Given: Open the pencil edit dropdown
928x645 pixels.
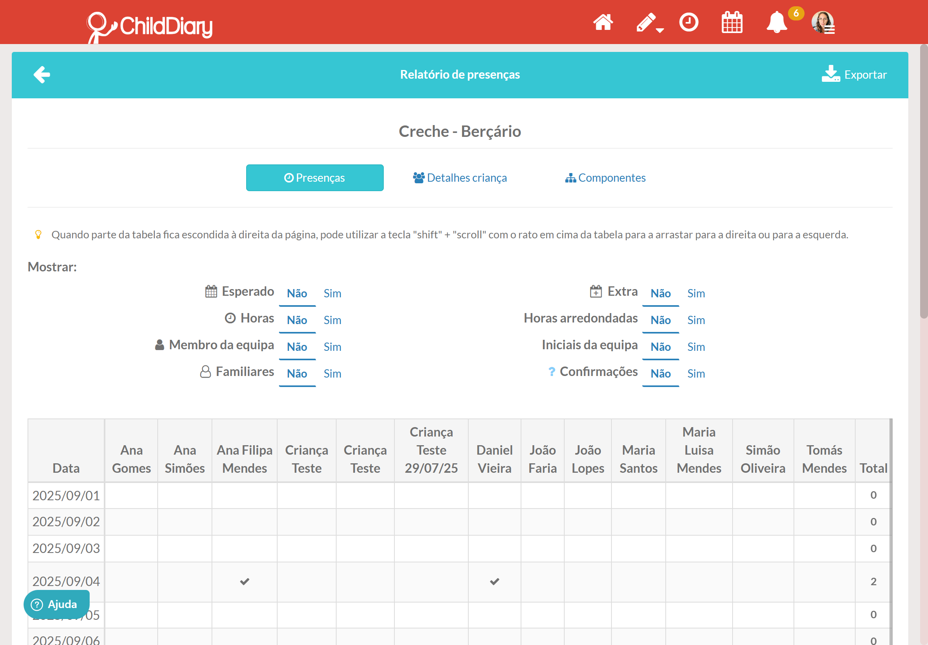Looking at the screenshot, I should tap(649, 23).
